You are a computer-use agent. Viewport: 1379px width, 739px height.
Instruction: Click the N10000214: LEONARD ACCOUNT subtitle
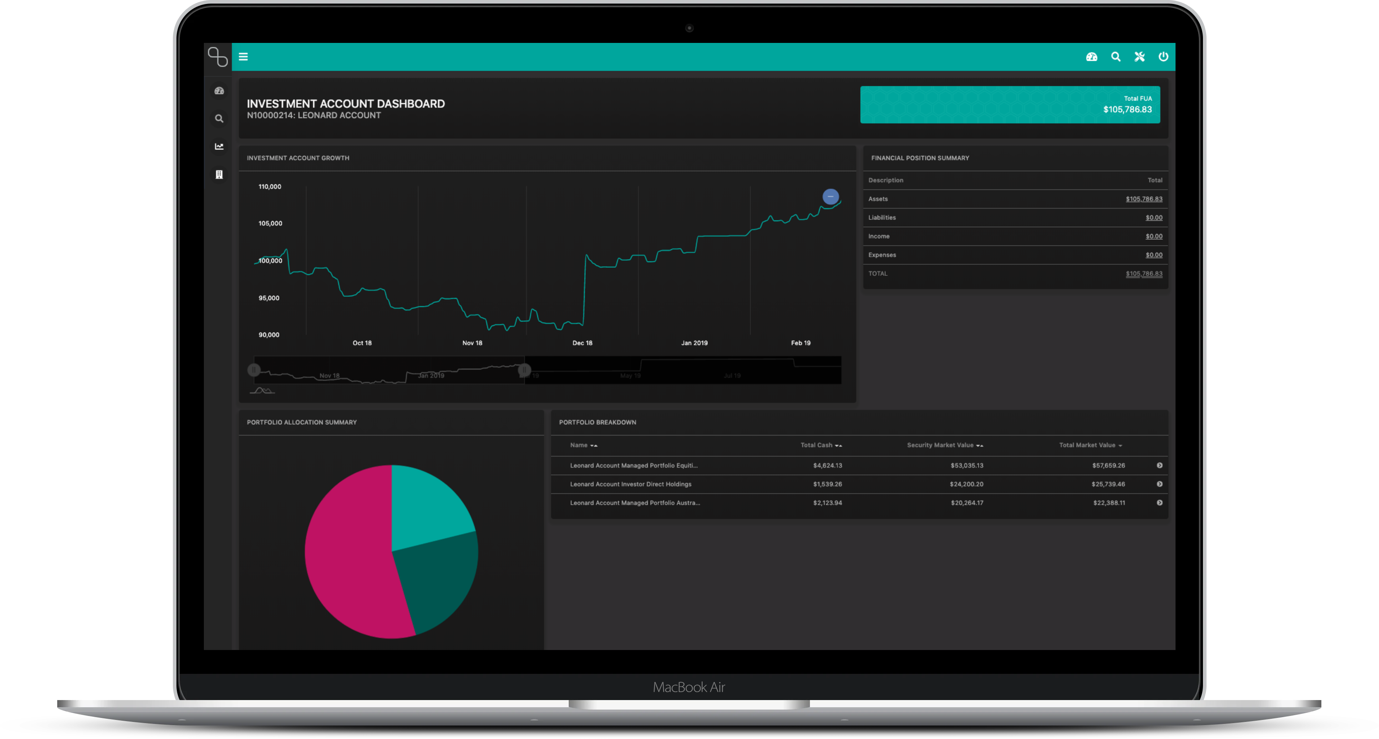(314, 116)
